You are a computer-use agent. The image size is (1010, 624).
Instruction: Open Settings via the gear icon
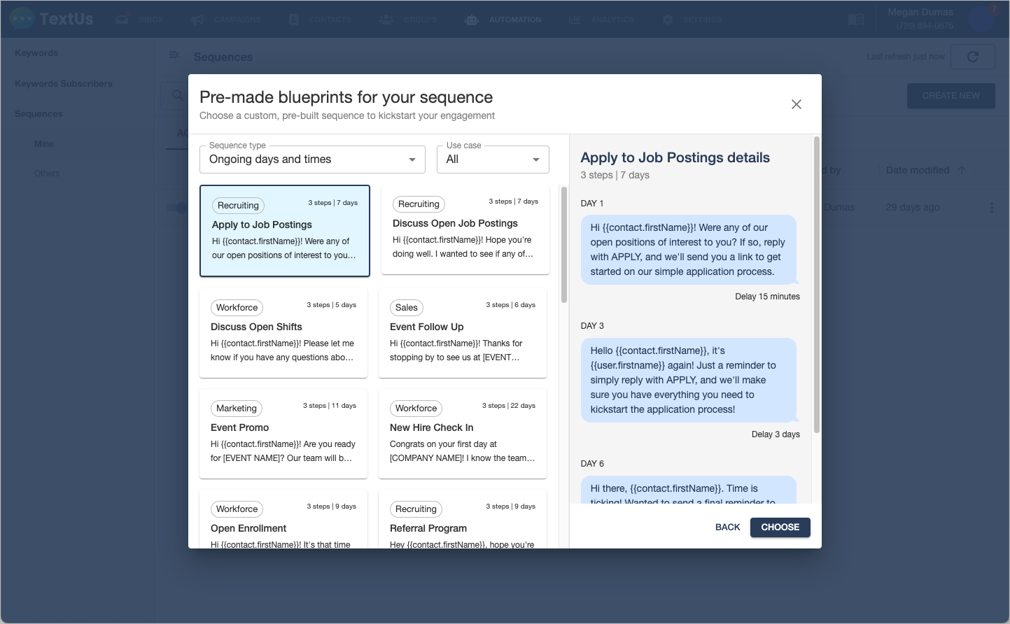[x=667, y=20]
